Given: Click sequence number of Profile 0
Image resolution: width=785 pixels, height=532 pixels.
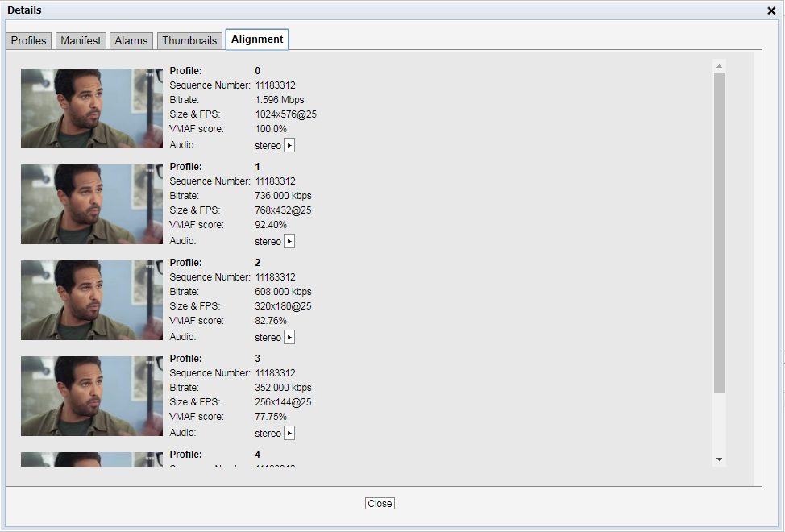Looking at the screenshot, I should [x=276, y=85].
